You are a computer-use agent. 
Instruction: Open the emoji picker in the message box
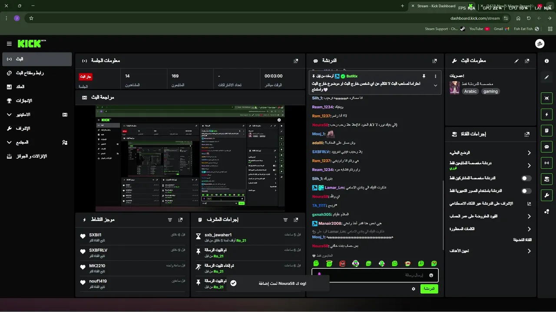click(x=431, y=275)
